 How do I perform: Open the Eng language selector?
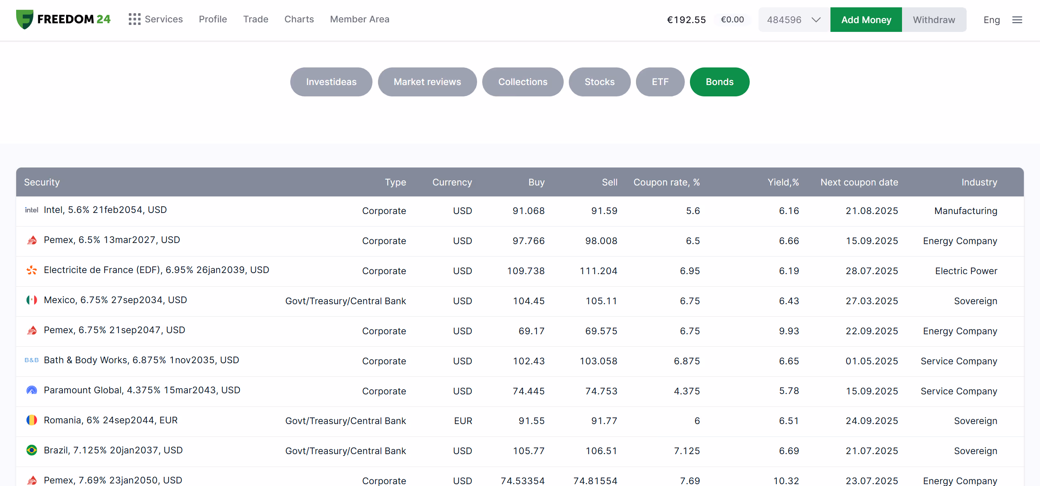(x=991, y=20)
